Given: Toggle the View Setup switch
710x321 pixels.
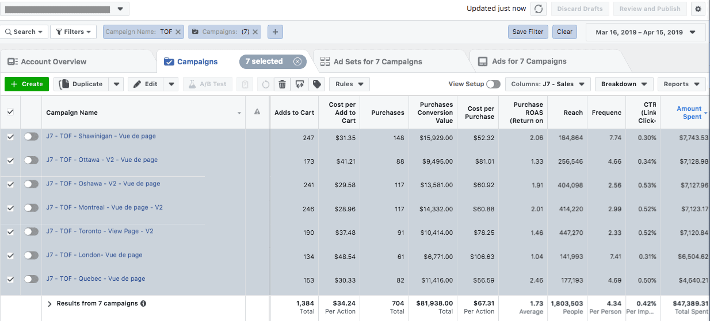Looking at the screenshot, I should click(x=493, y=84).
